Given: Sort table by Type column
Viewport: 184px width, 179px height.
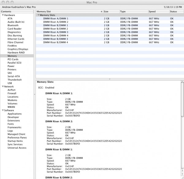Looking at the screenshot, I should click(134, 11).
